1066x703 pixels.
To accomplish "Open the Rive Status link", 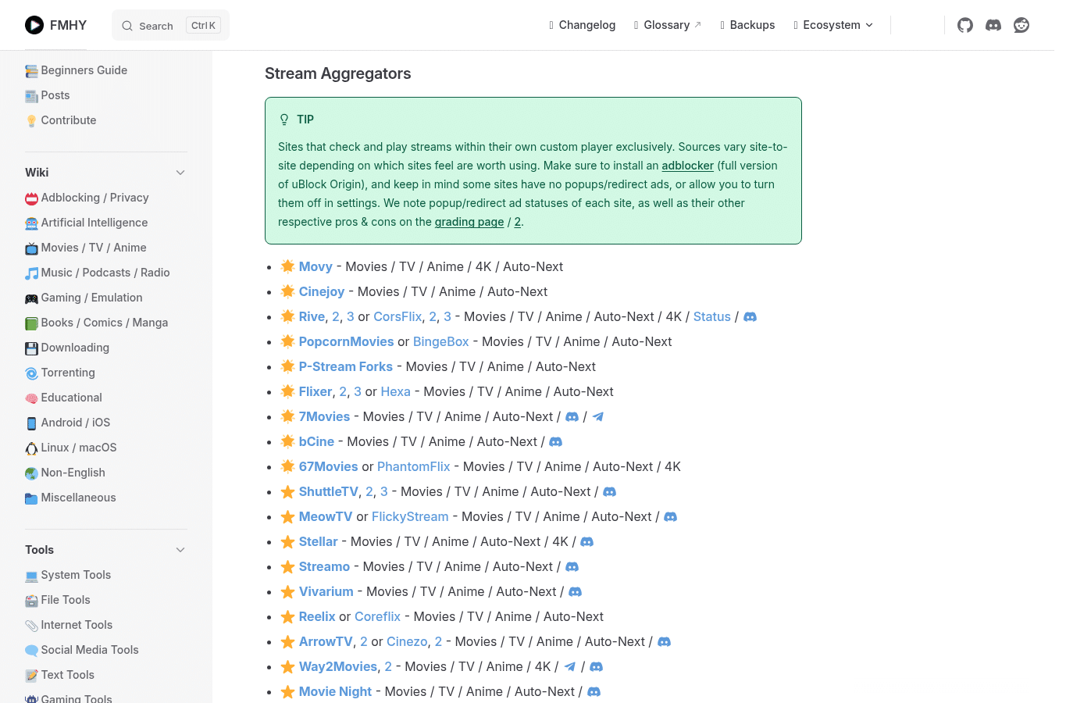I will click(x=712, y=316).
